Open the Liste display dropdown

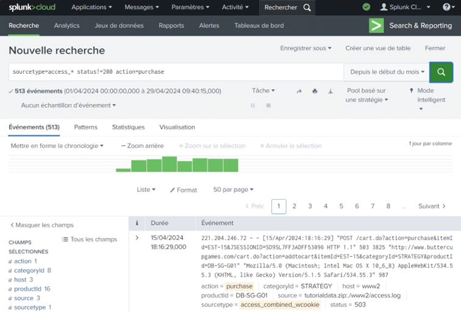pyautogui.click(x=146, y=190)
